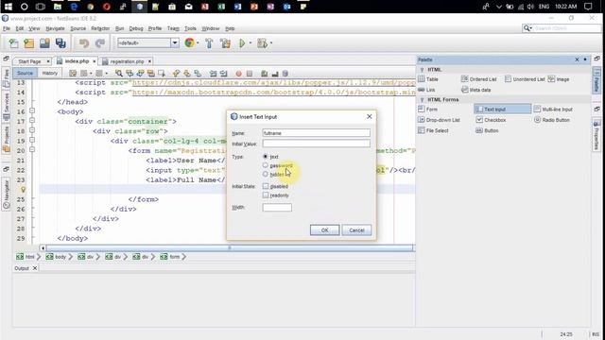Select Radio Button palette item
This screenshot has height=340, width=605.
point(552,120)
